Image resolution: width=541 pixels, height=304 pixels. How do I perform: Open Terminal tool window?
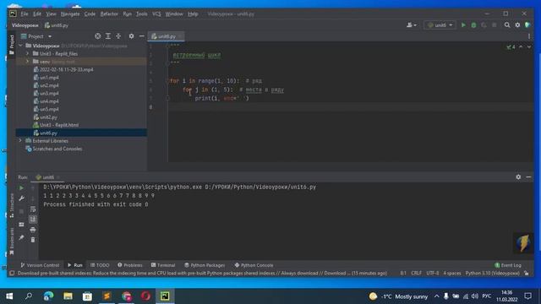pos(163,265)
